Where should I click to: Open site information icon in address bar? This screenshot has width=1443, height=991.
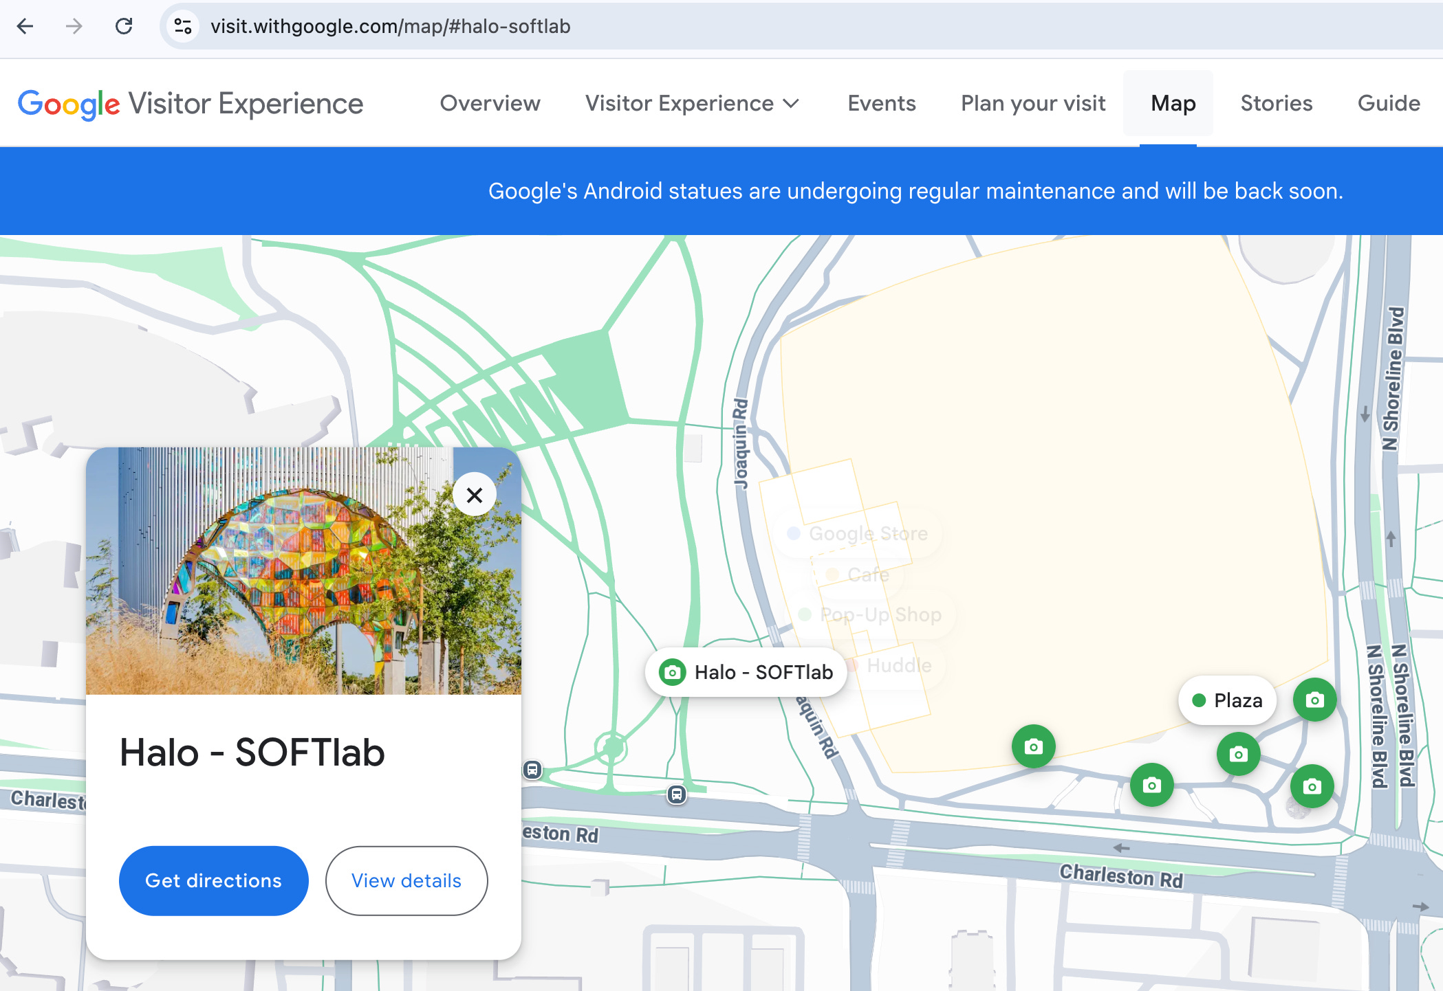[183, 26]
